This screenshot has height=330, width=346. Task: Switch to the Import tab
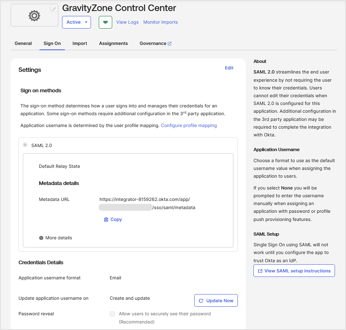(x=80, y=44)
